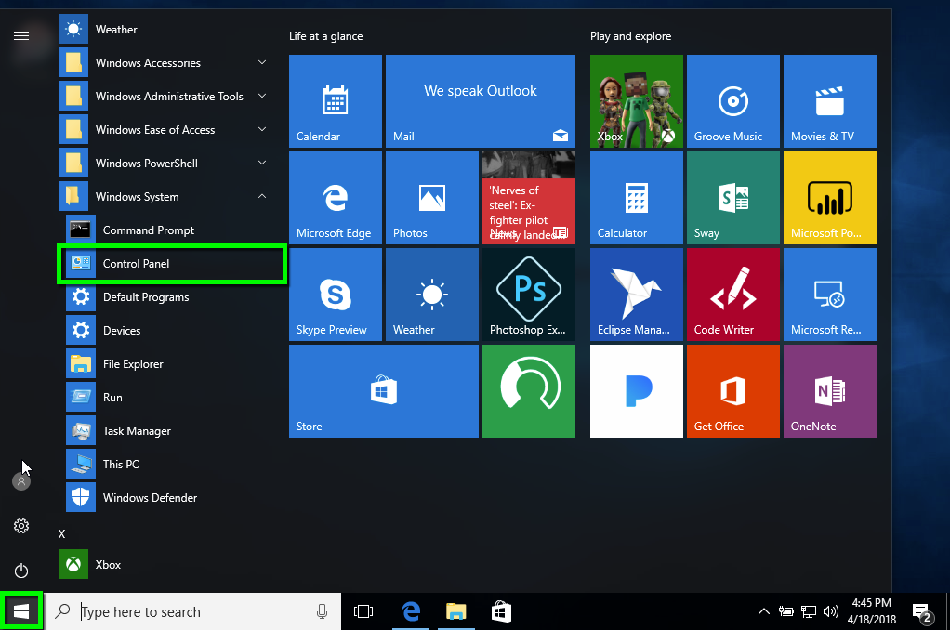Launch the Microsoft Edge tile
The height and width of the screenshot is (630, 950).
point(335,198)
